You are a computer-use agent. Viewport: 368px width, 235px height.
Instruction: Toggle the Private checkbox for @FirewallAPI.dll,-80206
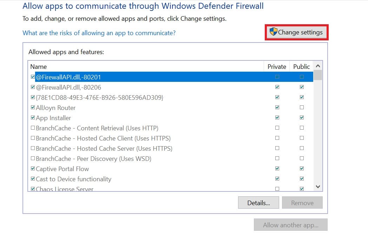(277, 87)
